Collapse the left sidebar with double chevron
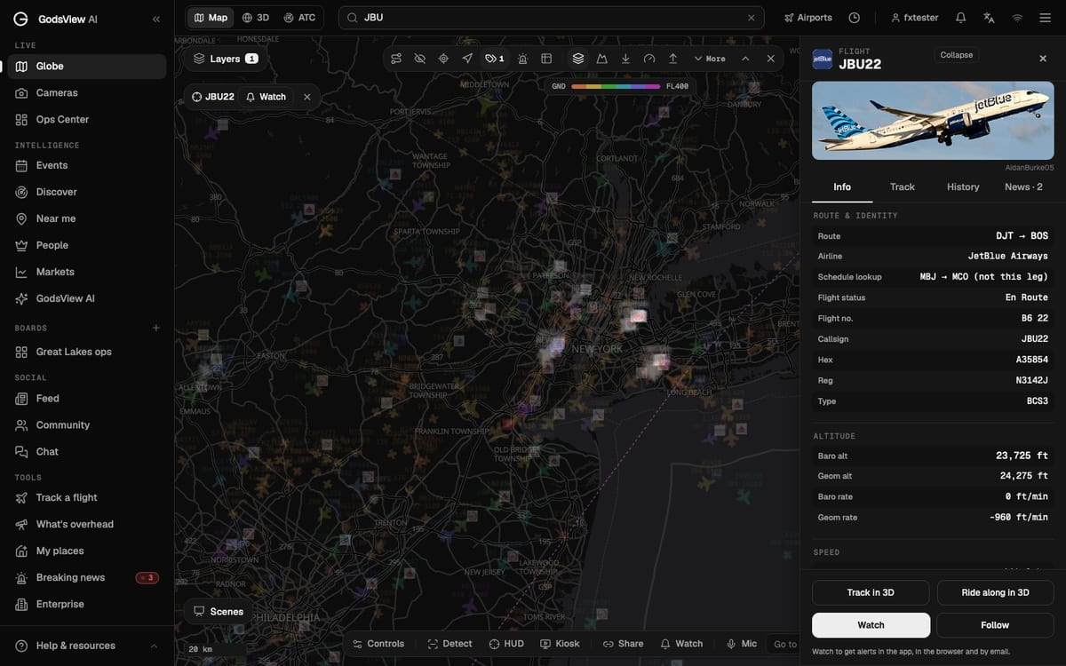Screen dimensions: 1066x666 156,19
